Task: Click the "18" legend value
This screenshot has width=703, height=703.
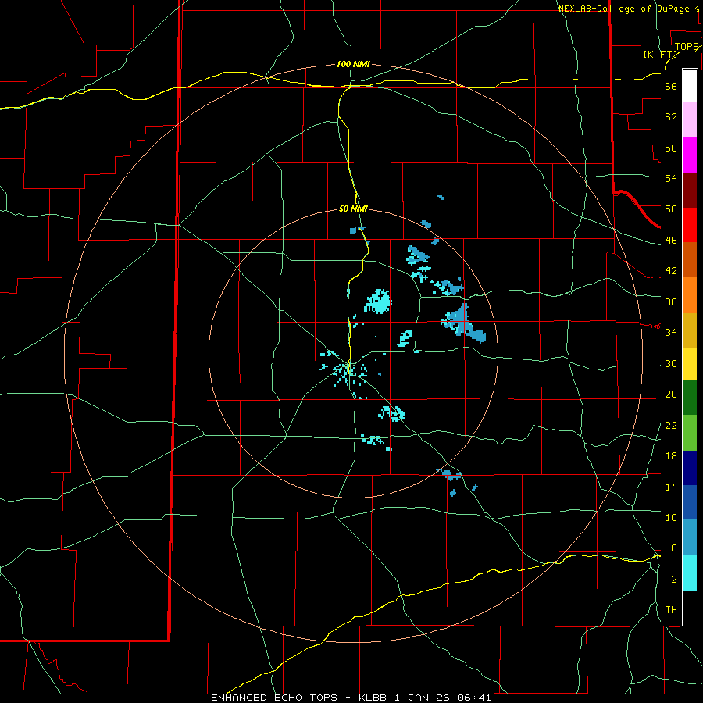Action: (x=671, y=456)
